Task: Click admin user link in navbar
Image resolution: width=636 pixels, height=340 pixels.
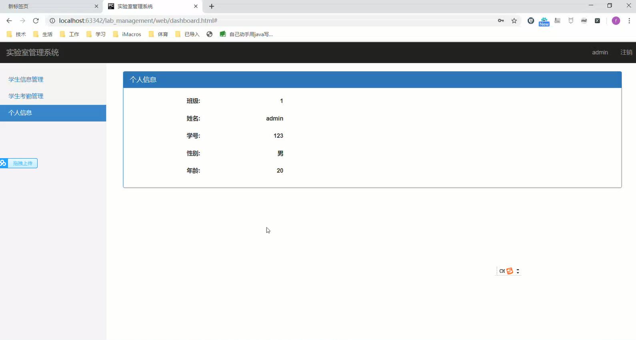Action: [x=600, y=52]
